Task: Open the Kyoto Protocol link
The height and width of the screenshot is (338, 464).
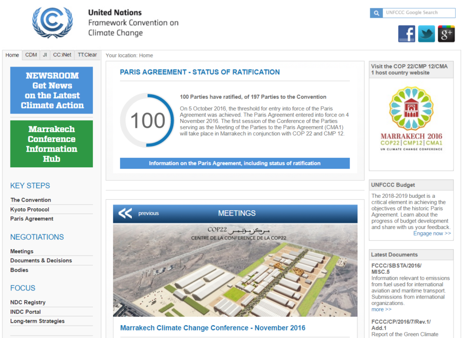Action: [30, 209]
